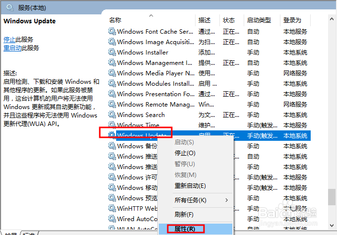
Task: Click the Windows Installer gear icon
Action: (x=112, y=52)
